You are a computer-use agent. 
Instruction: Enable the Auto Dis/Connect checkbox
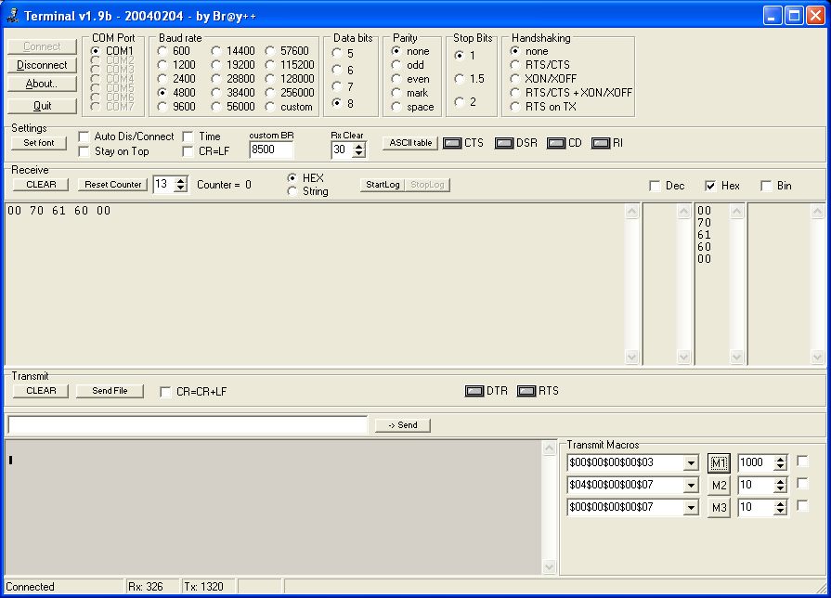(84, 136)
